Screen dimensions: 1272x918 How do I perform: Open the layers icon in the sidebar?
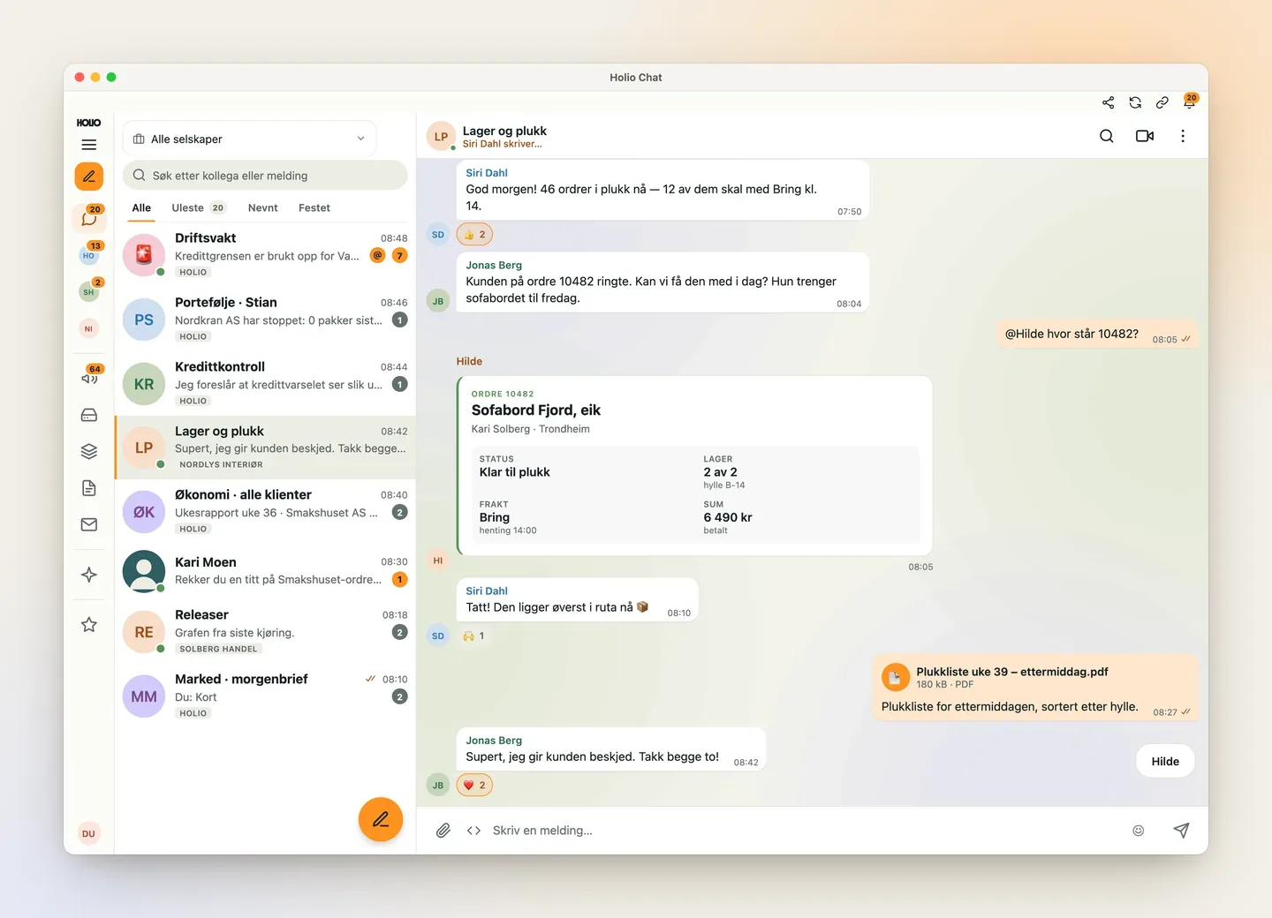pos(89,451)
